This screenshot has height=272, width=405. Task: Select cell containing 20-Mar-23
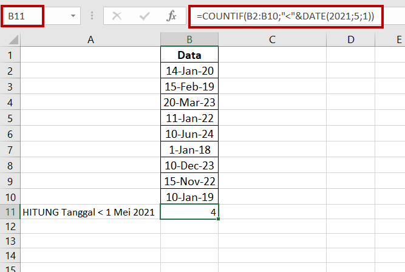click(x=189, y=102)
